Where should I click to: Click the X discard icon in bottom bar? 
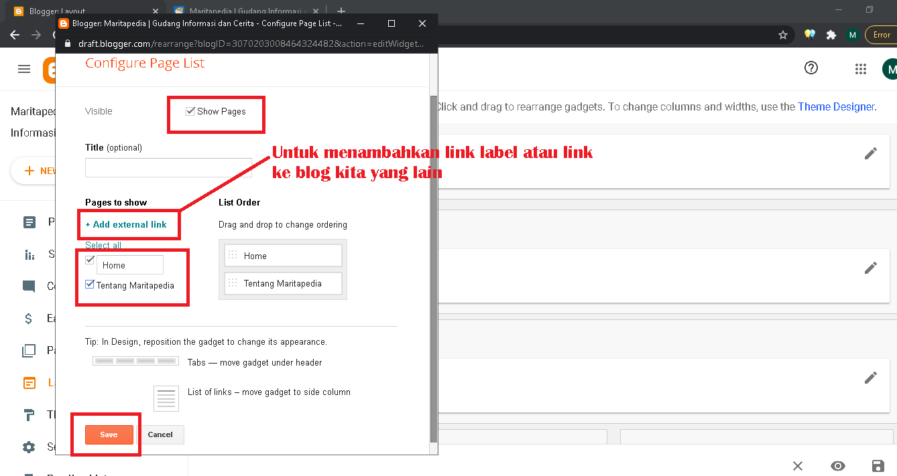point(798,466)
